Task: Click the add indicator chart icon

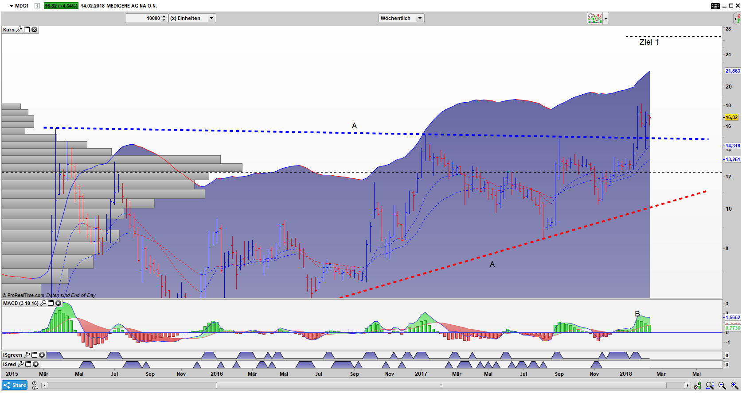Action: tap(594, 18)
